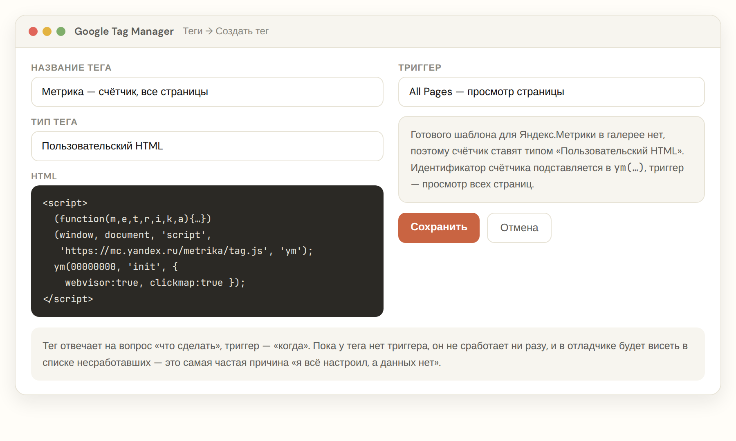This screenshot has height=441, width=736.
Task: Click the Сохранить button
Action: pos(439,227)
